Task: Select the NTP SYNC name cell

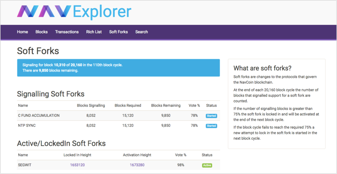Action: click(27, 126)
